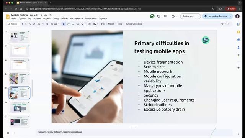Open the Инструменты menu
The image size is (245, 138).
click(76, 18)
